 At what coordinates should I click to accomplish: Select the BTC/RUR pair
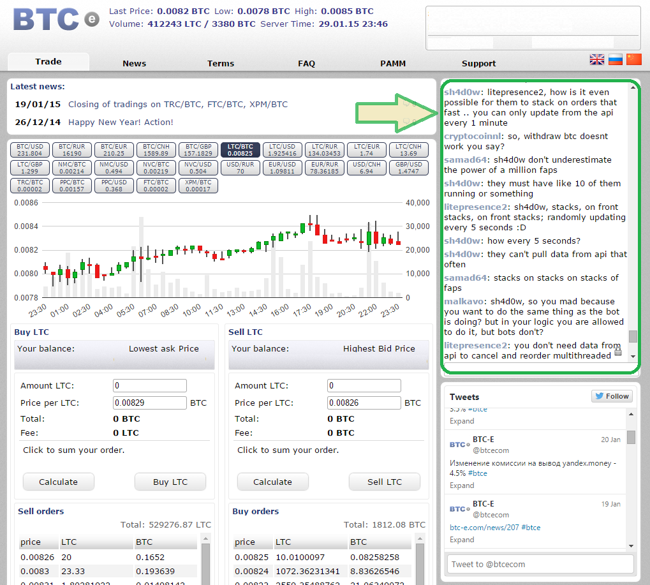71,150
